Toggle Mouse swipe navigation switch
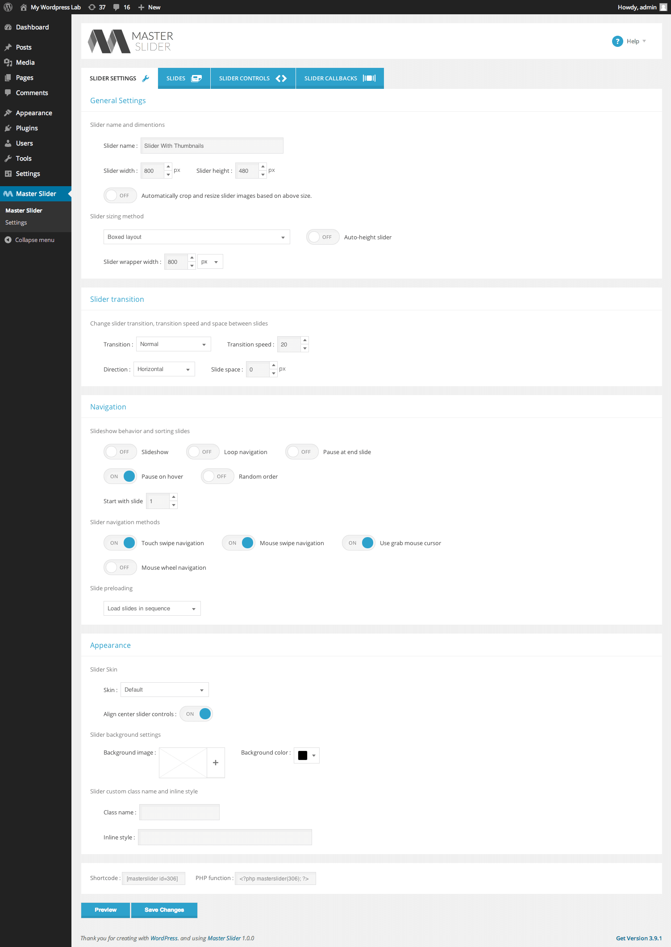The image size is (671, 947). click(238, 543)
